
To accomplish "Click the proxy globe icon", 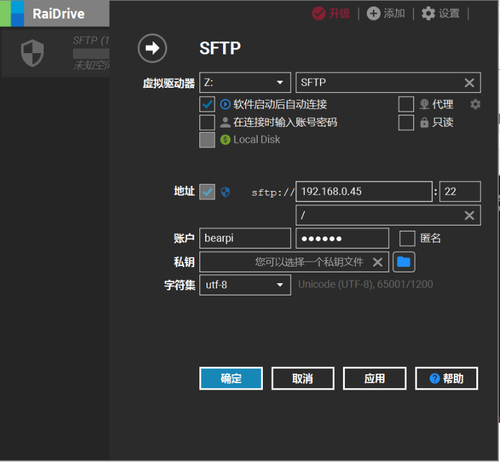I will pyautogui.click(x=424, y=104).
